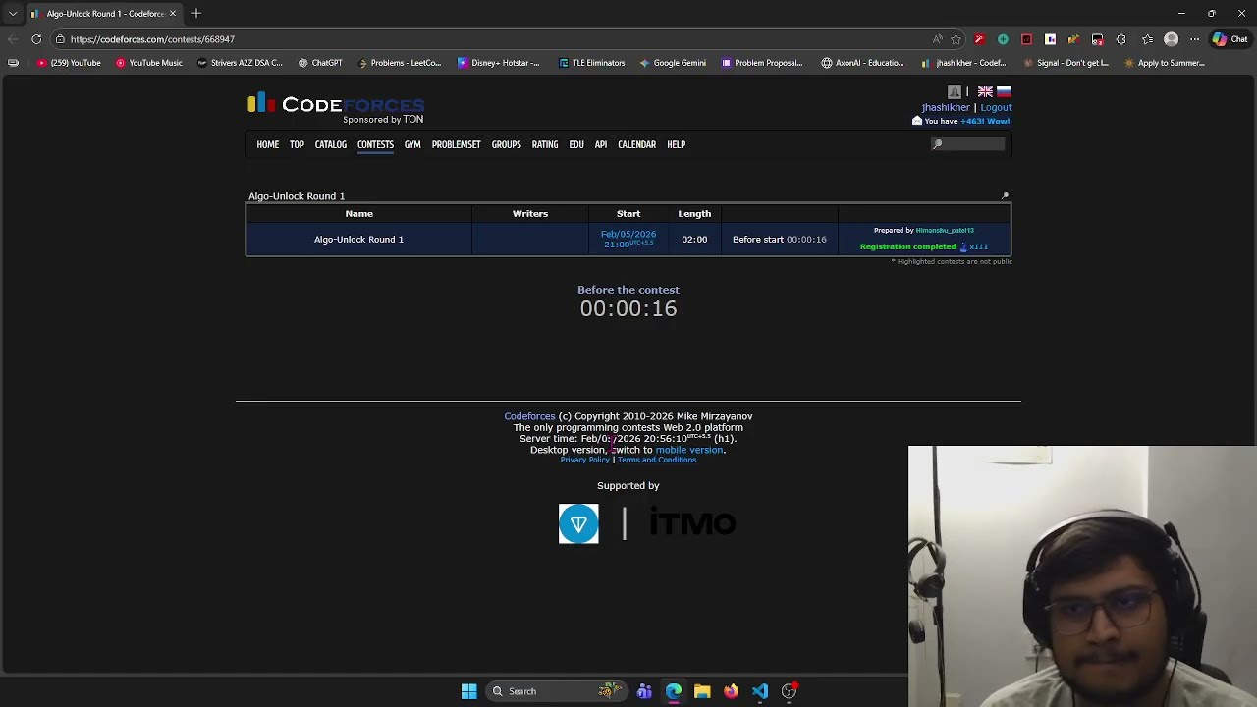Click the Algo-Unlock Round 1 table cell

358,239
